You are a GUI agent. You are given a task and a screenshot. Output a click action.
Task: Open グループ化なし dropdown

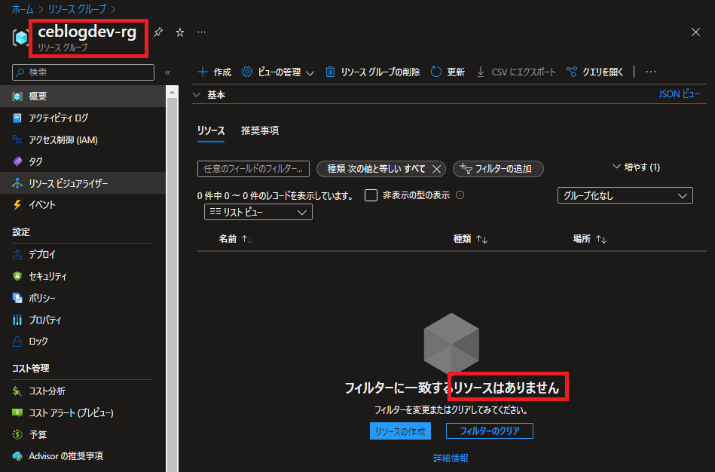625,196
